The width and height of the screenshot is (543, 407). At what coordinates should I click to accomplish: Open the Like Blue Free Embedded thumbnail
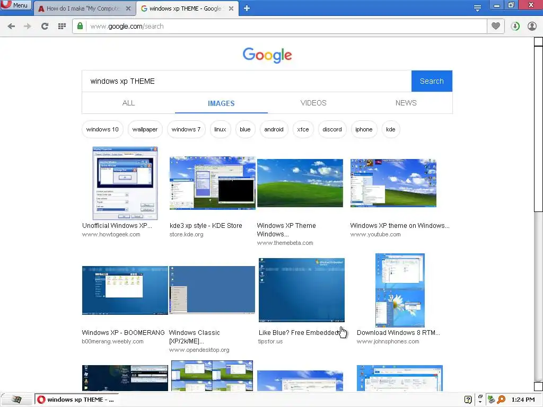[301, 290]
